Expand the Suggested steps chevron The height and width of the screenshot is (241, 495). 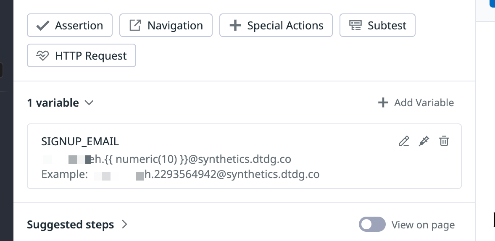tap(125, 224)
